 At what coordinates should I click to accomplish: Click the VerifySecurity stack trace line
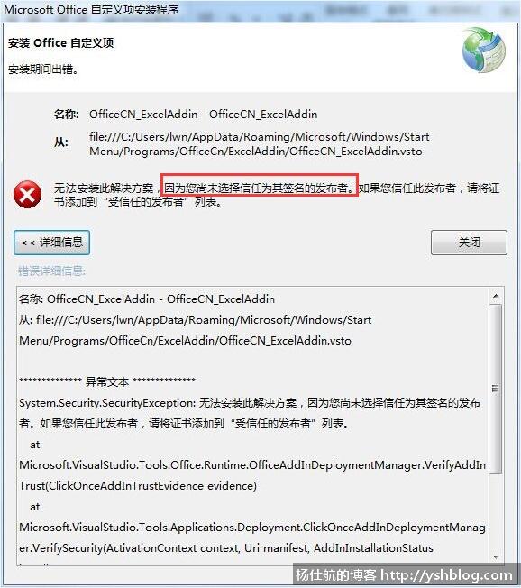(252, 537)
